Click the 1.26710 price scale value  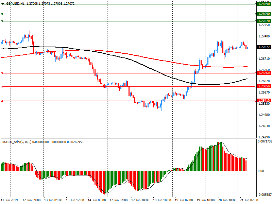point(264,59)
